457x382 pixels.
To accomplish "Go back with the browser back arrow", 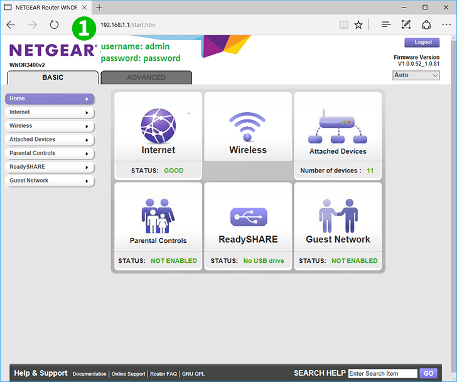I will click(11, 25).
